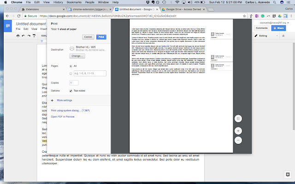Close the Untitled document tab
This screenshot has width=295, height=184.
point(157,9)
